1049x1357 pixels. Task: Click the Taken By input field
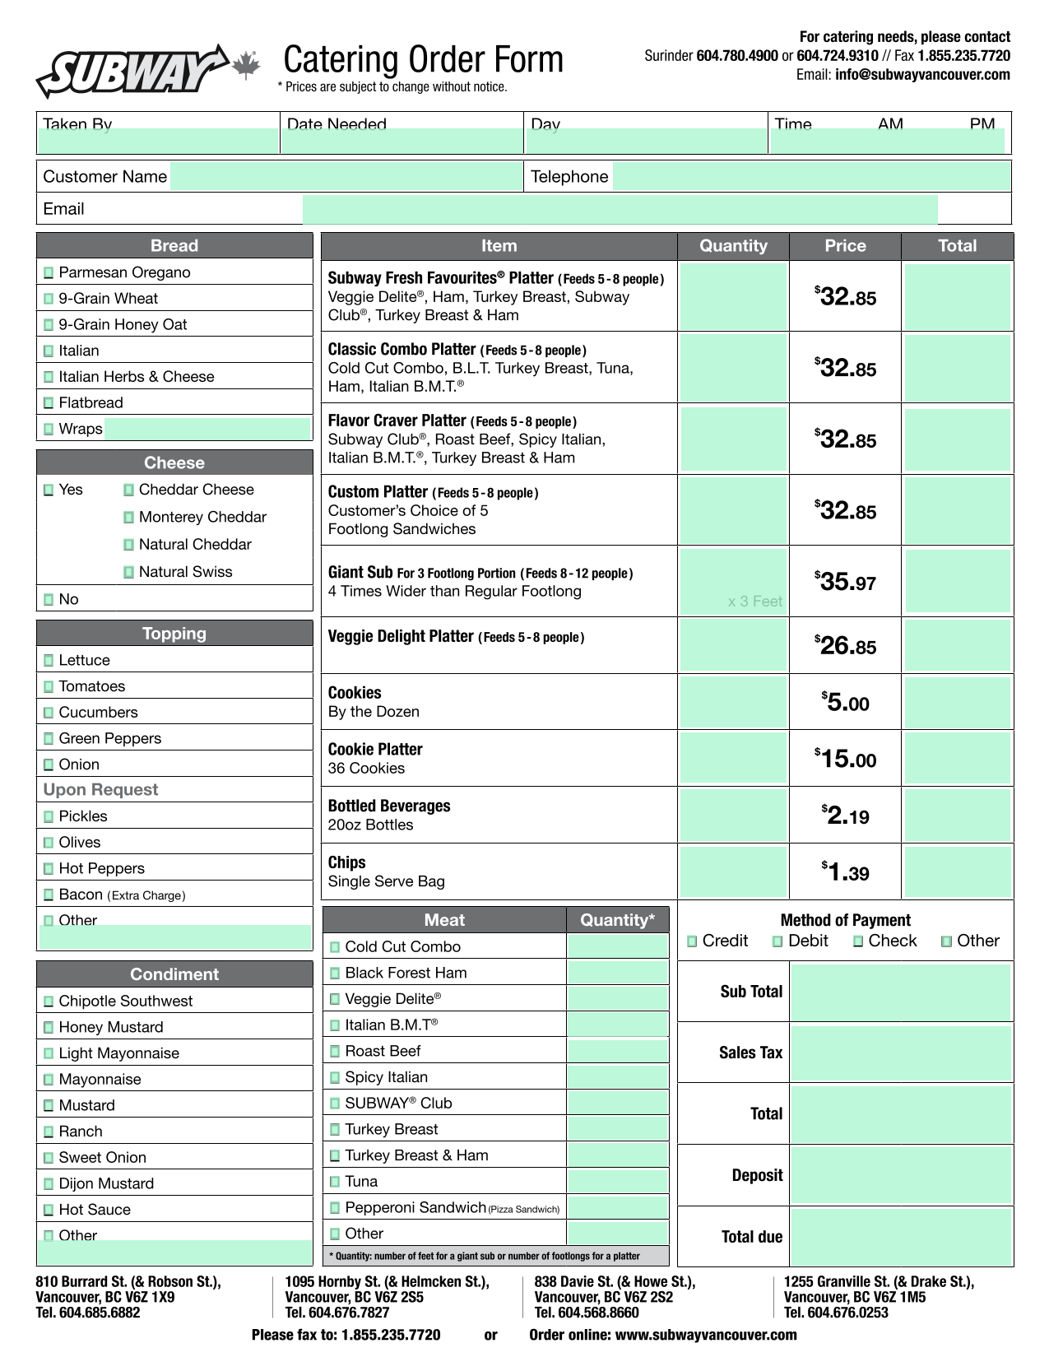click(158, 141)
